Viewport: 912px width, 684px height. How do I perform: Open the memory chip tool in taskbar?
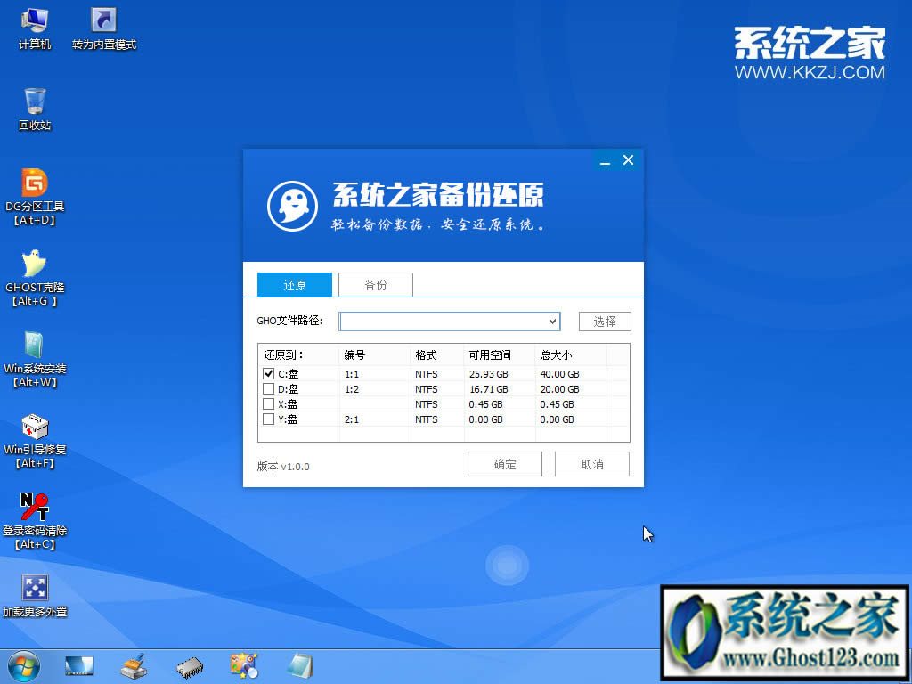tap(189, 666)
